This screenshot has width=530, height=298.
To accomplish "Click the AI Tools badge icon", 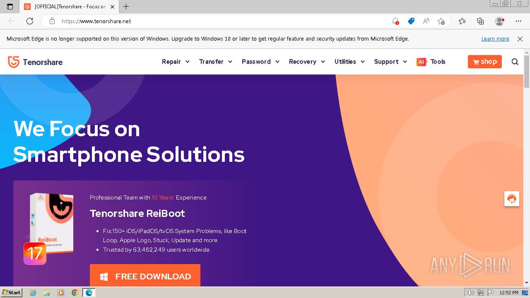I will 421,62.
